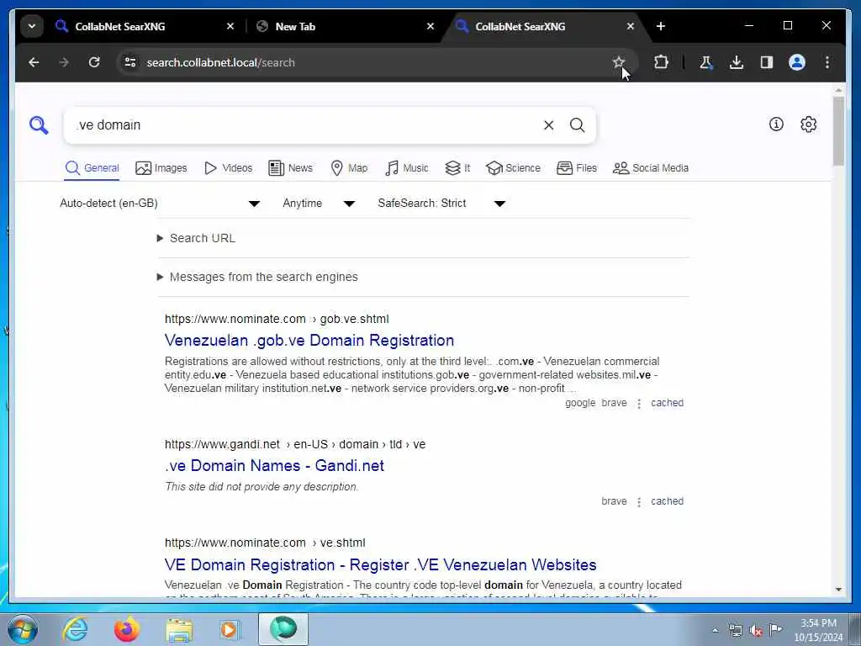Open Venezuelan .gob.ve Domain Registration result
This screenshot has height=646, width=861.
tap(309, 341)
